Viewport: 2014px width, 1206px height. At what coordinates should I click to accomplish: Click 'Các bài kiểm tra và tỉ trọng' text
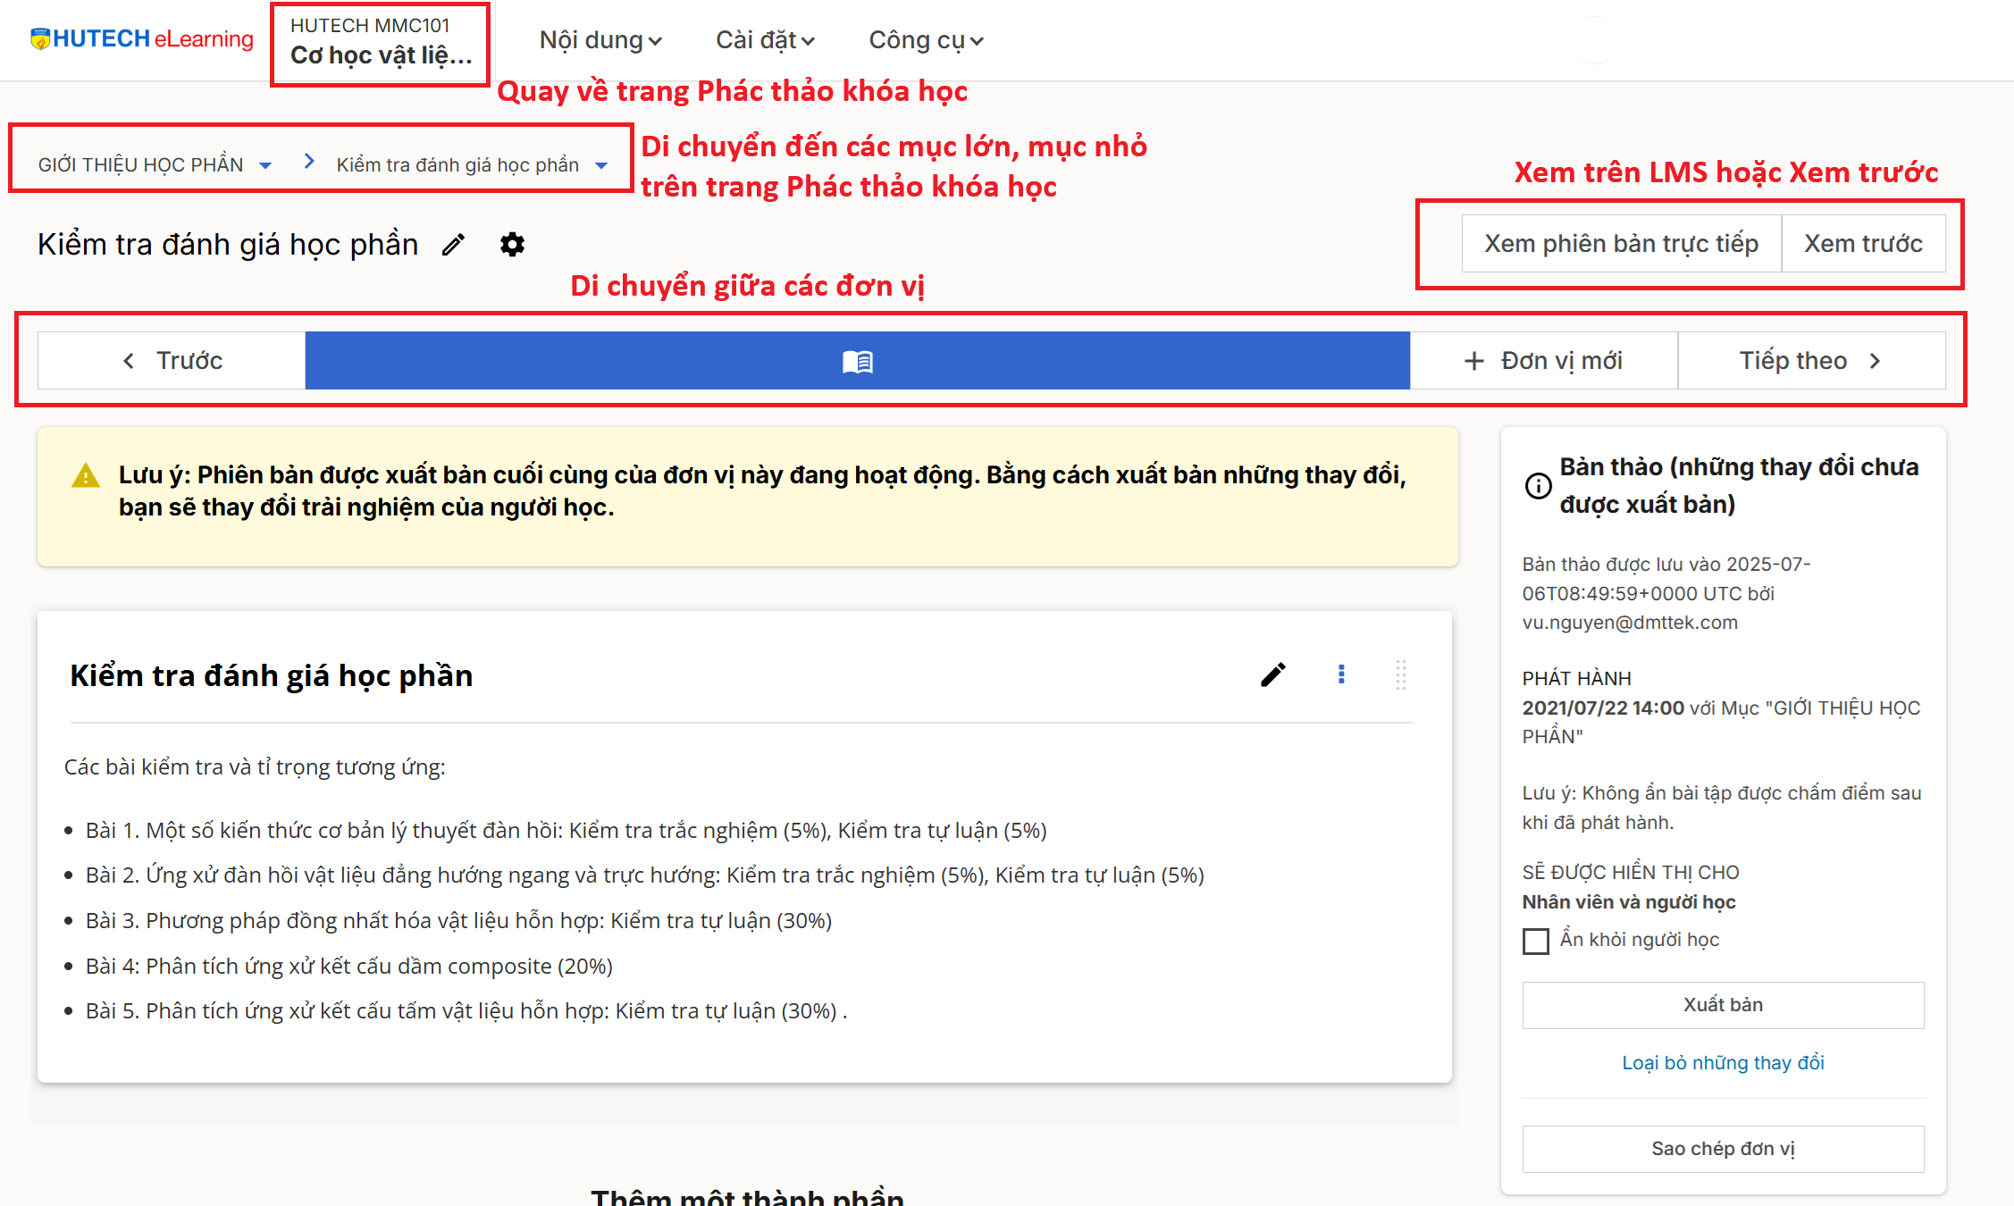point(255,767)
